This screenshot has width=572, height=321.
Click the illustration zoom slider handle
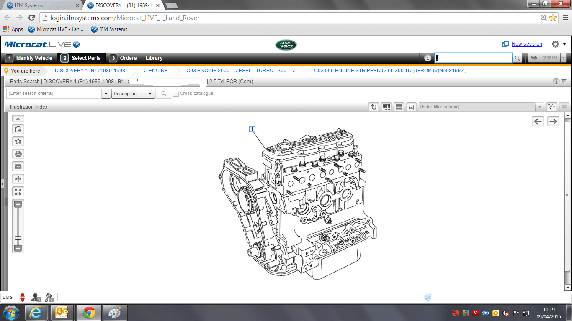tap(18, 238)
